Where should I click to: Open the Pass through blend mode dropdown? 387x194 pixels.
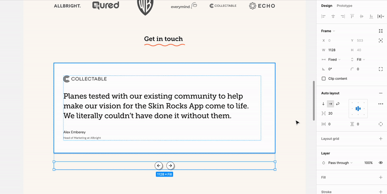pyautogui.click(x=341, y=163)
